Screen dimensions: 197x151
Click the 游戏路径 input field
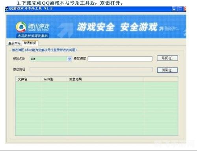coord(91,69)
